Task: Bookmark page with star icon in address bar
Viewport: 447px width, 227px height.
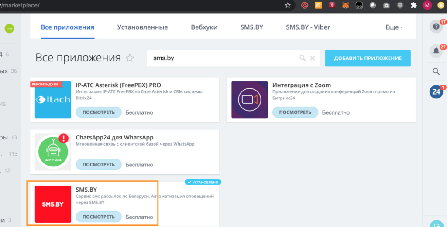Action: 288,5
